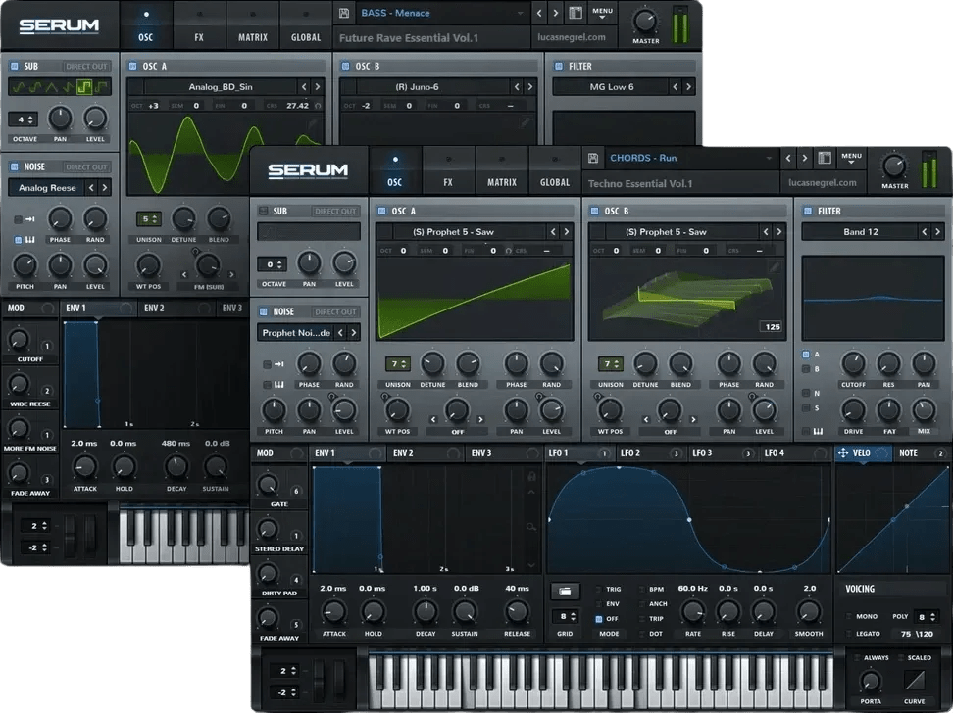Image resolution: width=953 pixels, height=713 pixels.
Task: Toggle OSC B enable in CHORDS window
Action: coord(594,211)
